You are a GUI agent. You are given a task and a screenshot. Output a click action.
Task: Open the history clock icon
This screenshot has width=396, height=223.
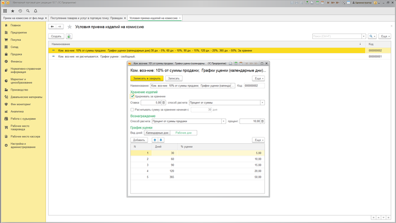(20, 11)
